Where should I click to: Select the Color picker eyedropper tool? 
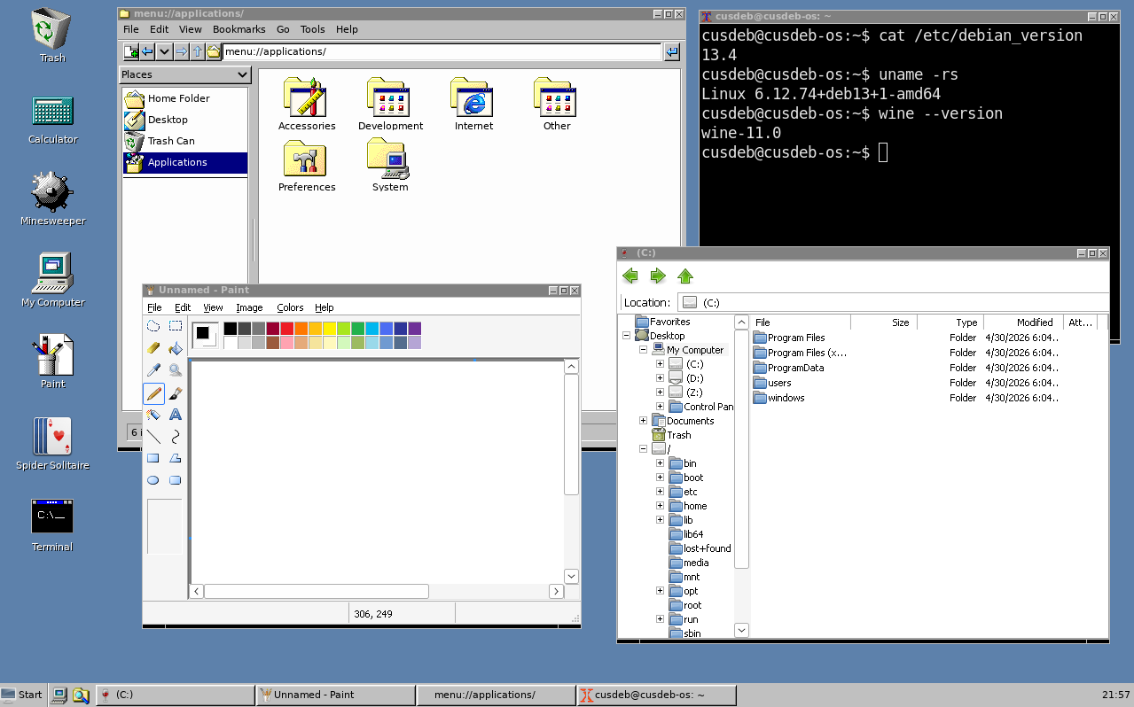tap(153, 370)
